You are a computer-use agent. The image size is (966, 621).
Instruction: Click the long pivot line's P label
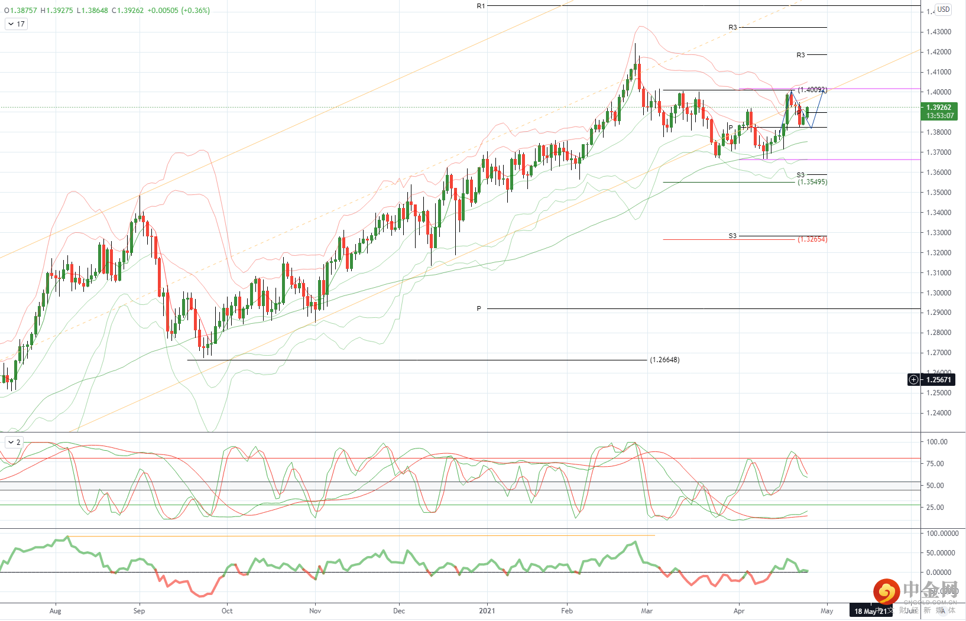[x=479, y=308]
